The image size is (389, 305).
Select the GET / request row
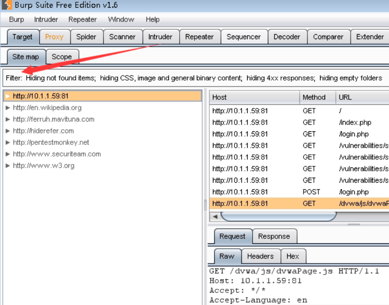(x=299, y=111)
